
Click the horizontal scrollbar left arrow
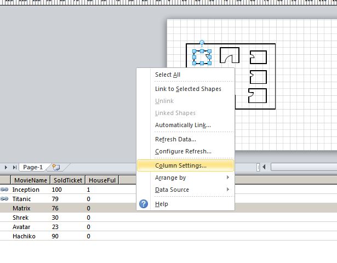(x=264, y=167)
